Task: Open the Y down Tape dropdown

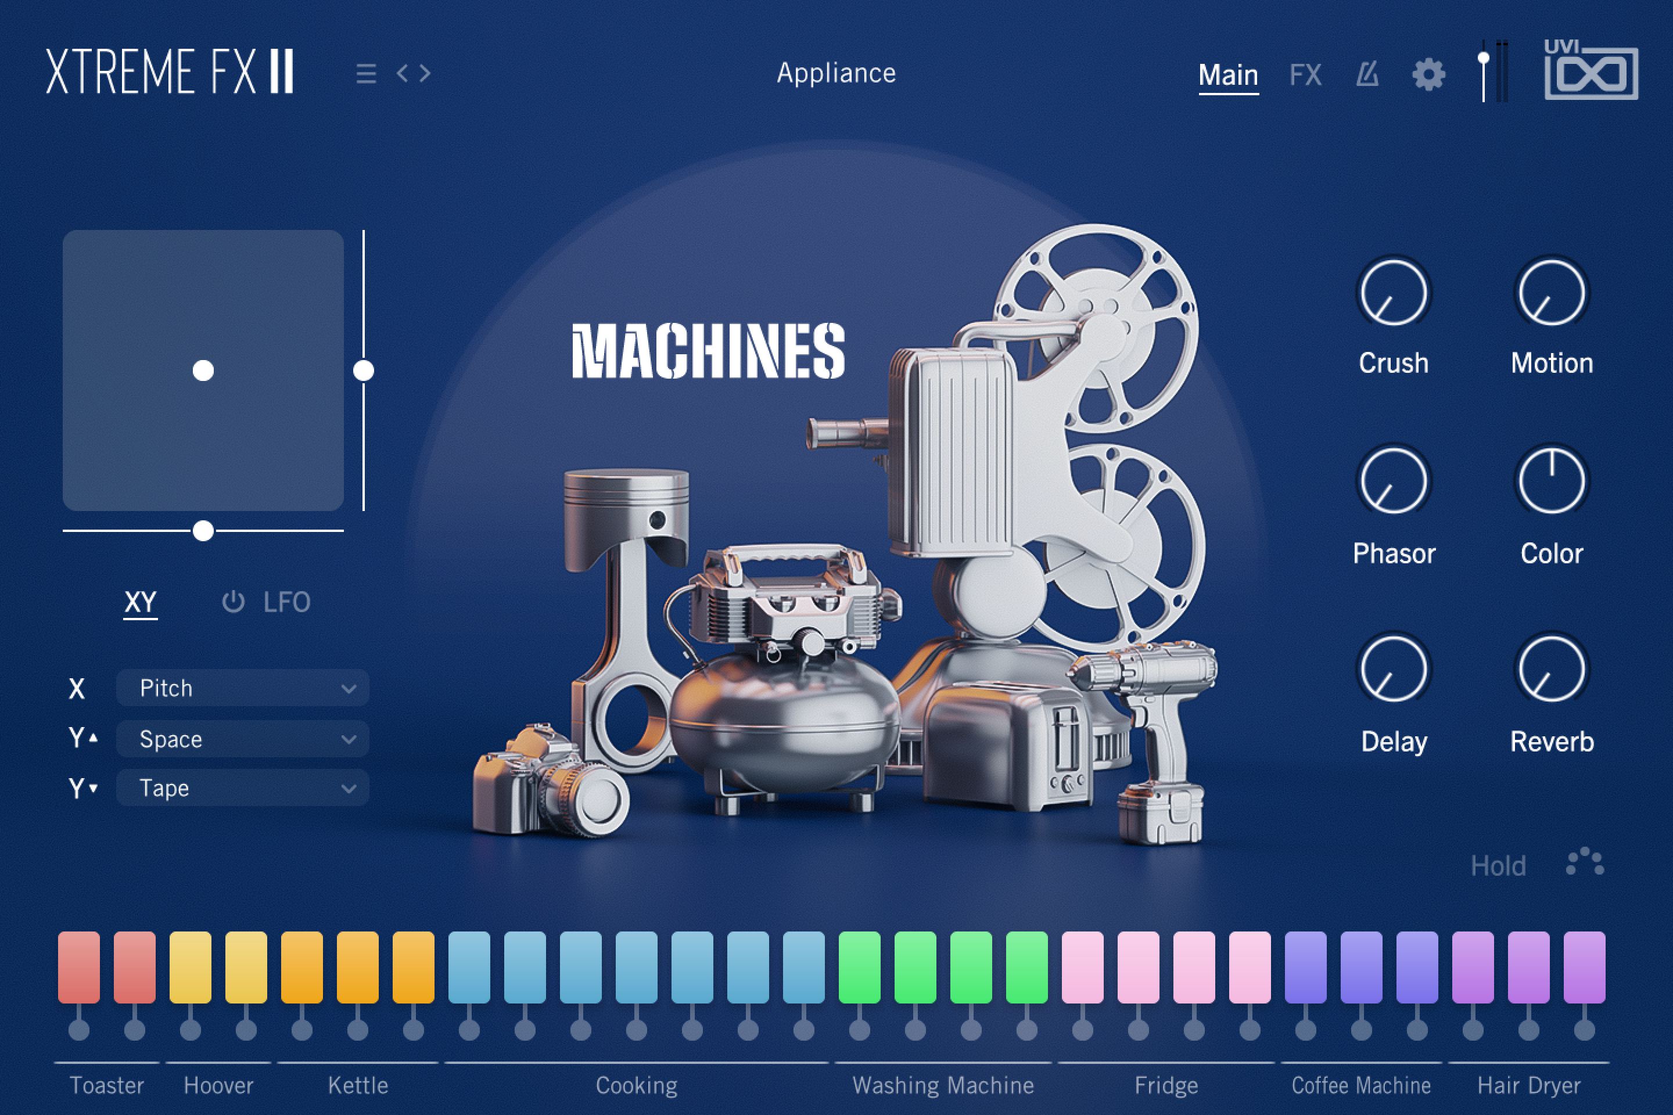Action: tap(243, 787)
